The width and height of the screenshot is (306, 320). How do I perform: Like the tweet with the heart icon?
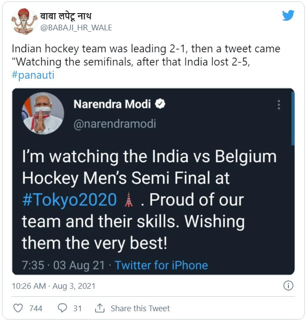18,308
